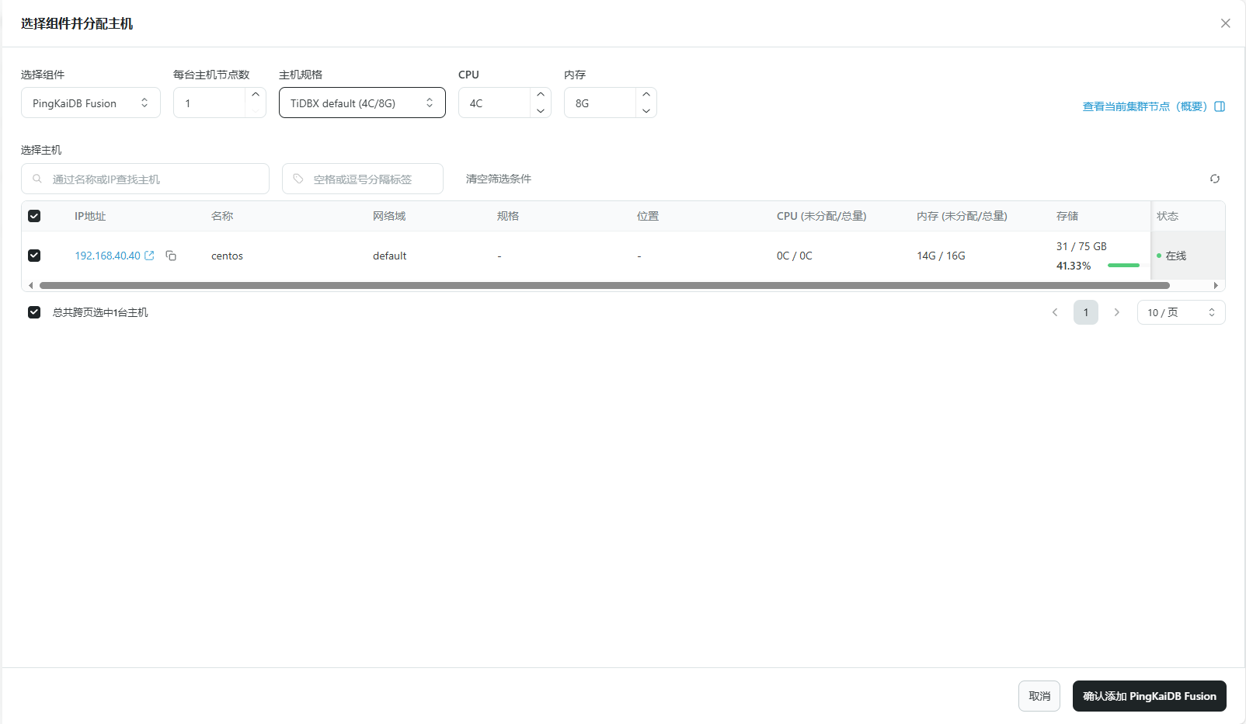Copy the 192.168.40.40 IP address

click(171, 256)
